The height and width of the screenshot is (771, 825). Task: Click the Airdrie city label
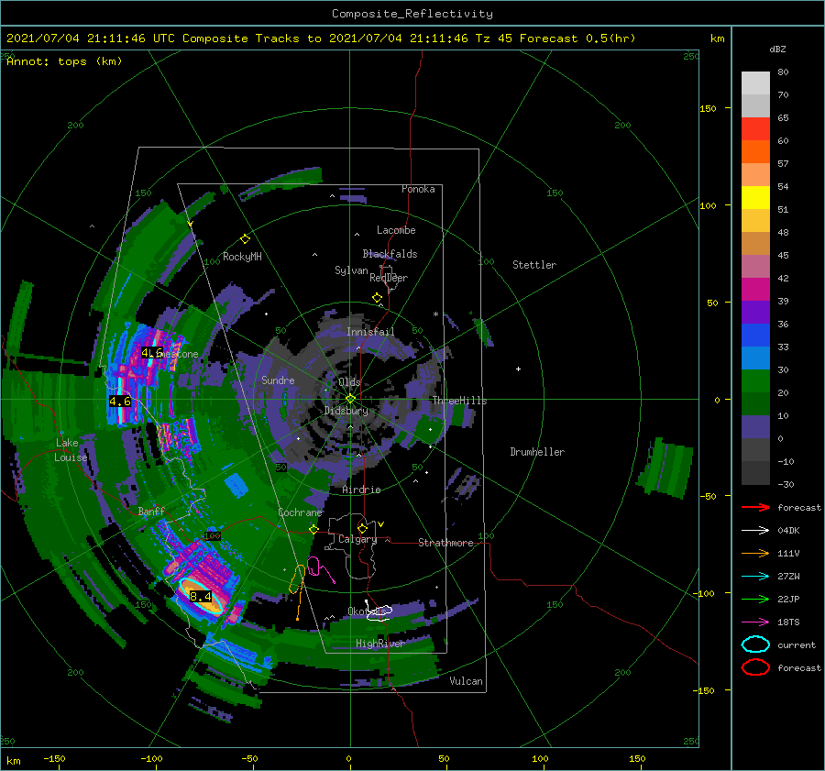click(361, 490)
